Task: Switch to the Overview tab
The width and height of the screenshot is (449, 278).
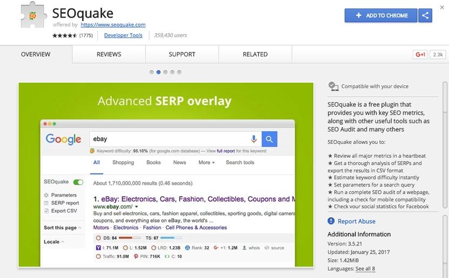Action: [36, 55]
